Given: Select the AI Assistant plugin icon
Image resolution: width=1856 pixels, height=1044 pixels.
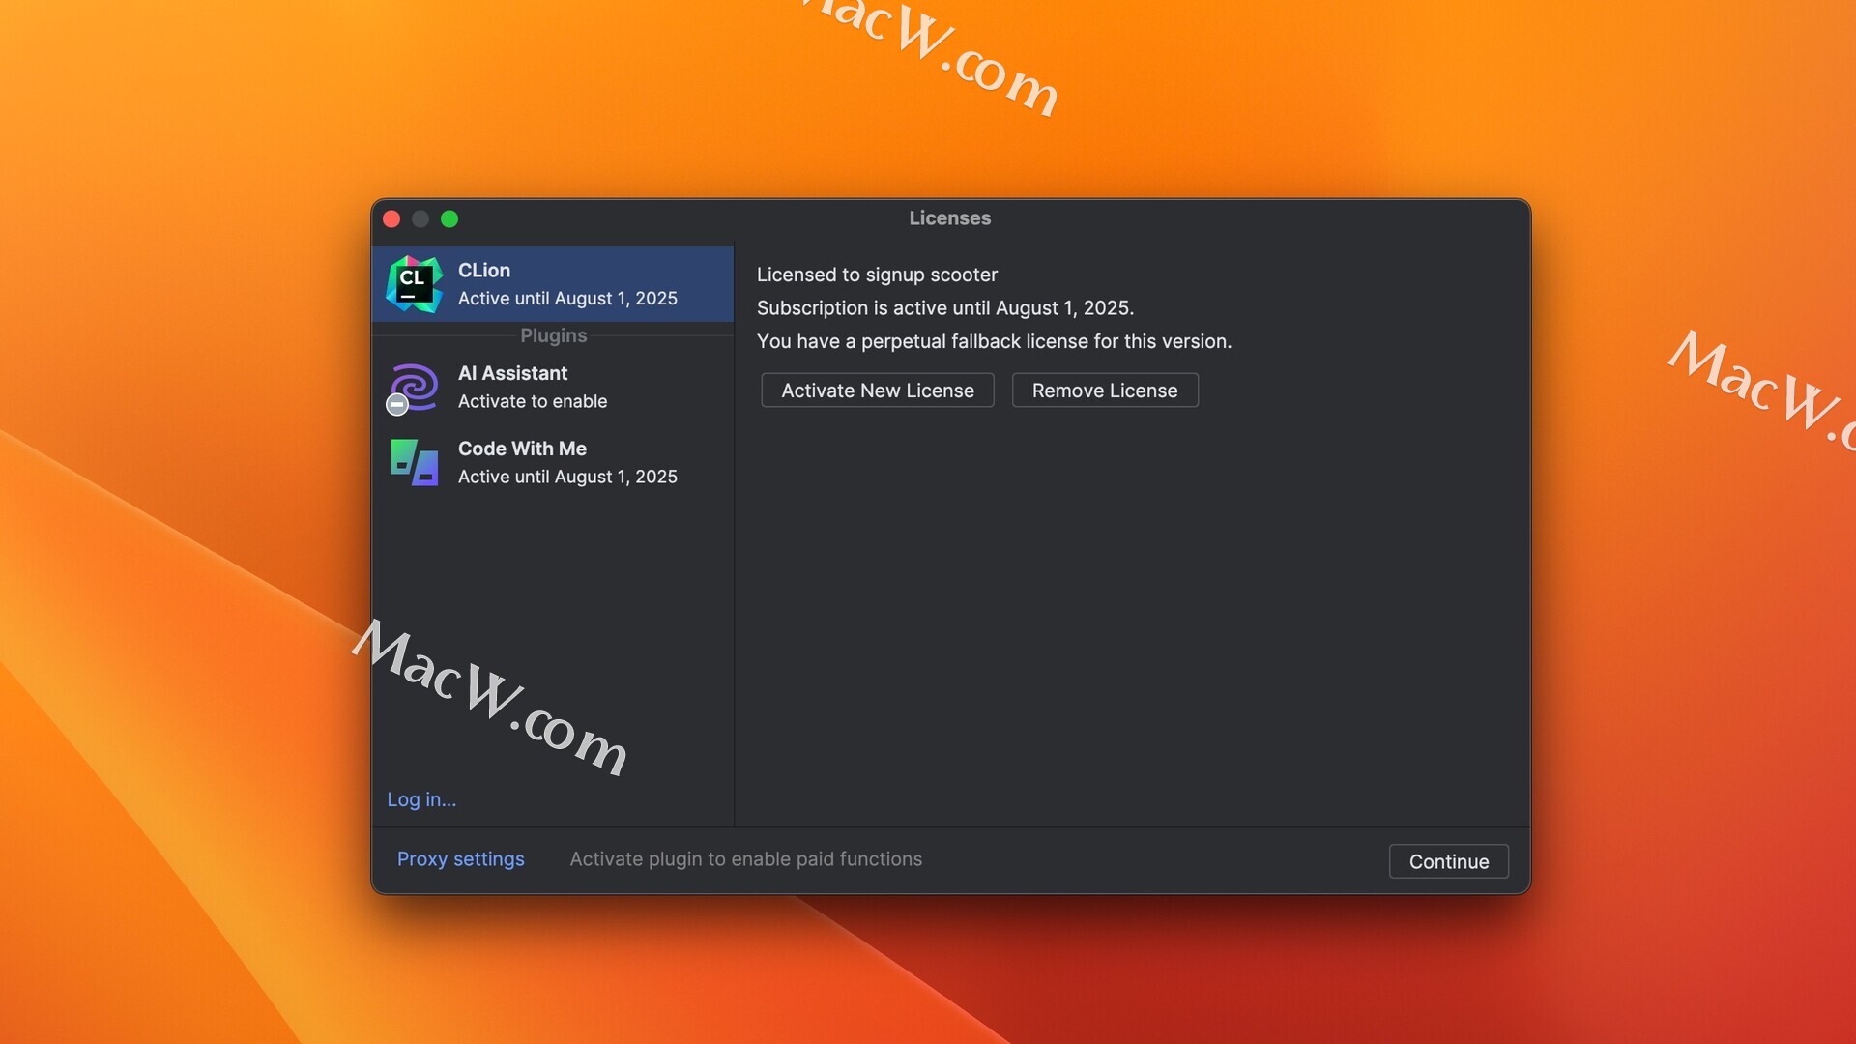Looking at the screenshot, I should point(415,387).
